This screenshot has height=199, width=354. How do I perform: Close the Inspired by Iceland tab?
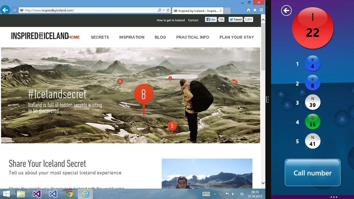[221, 11]
